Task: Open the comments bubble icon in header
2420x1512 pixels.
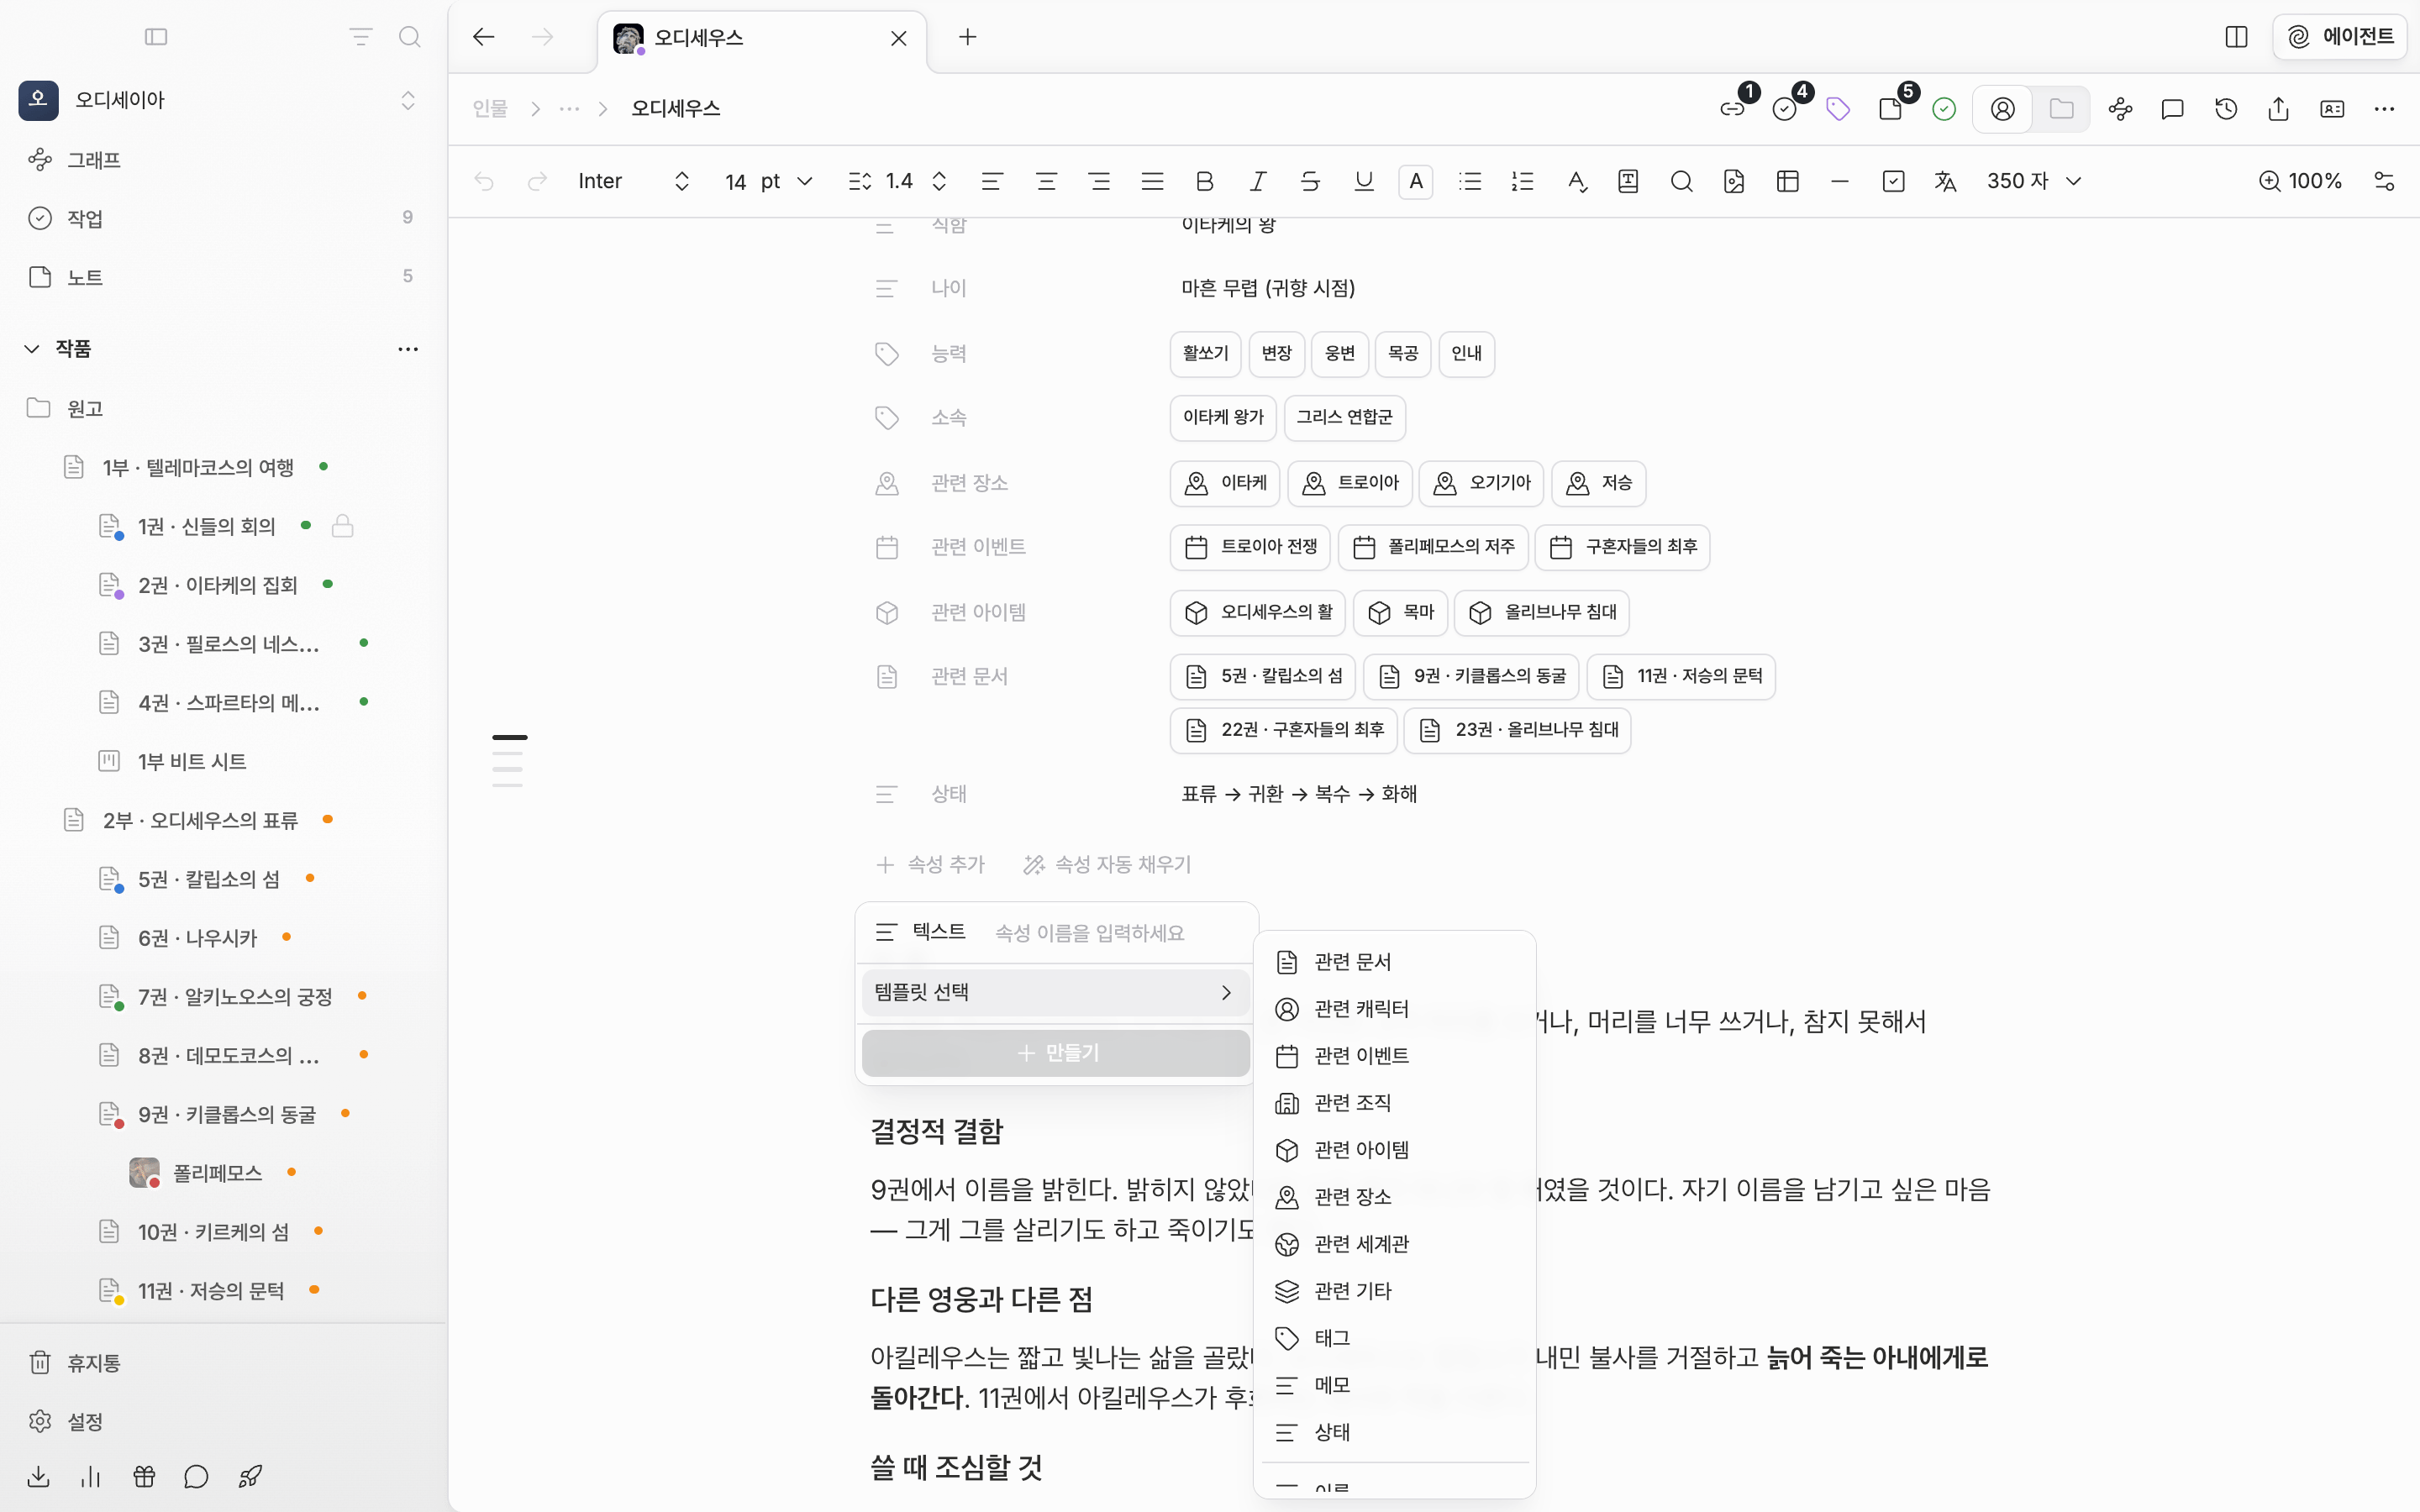Action: pyautogui.click(x=2172, y=109)
